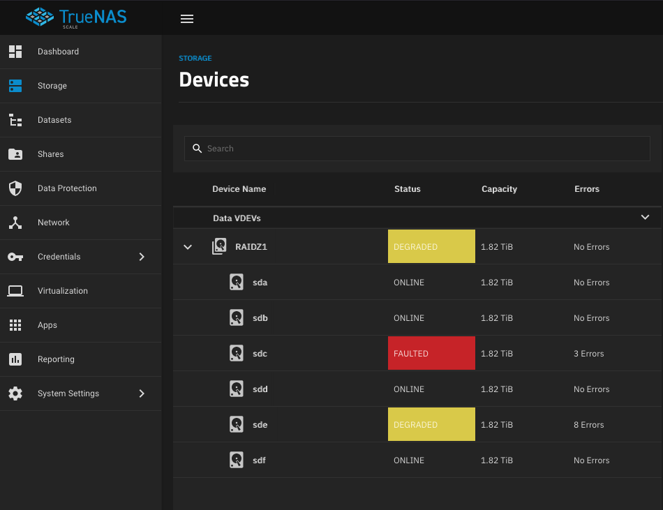Click the hamburger menu icon
The image size is (663, 510).
[x=187, y=19]
